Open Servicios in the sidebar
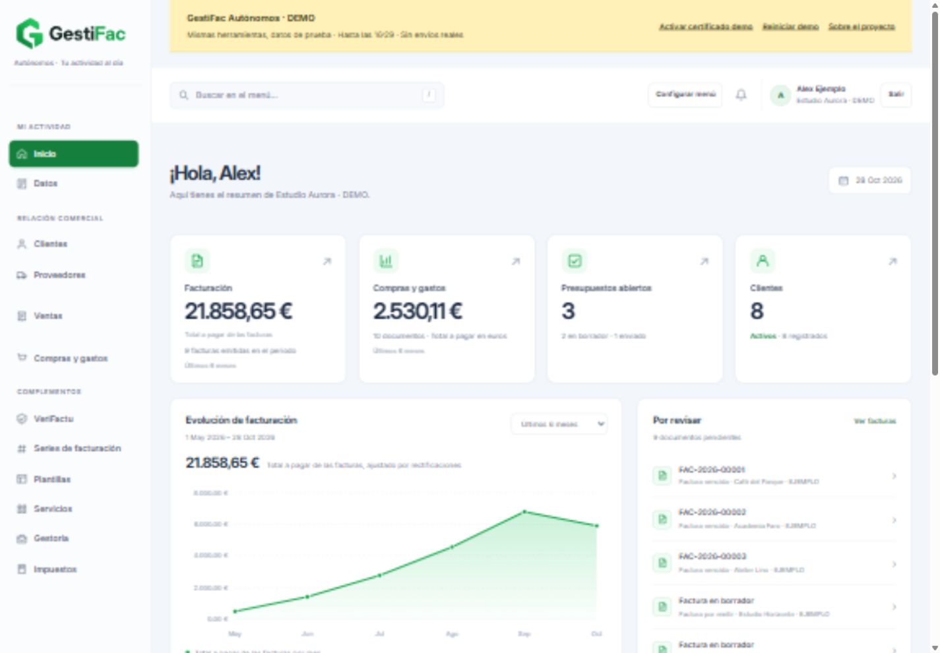The height and width of the screenshot is (653, 940). 74,509
